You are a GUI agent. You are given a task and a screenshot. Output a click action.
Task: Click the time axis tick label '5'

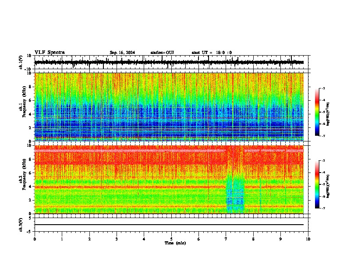pos(171,239)
